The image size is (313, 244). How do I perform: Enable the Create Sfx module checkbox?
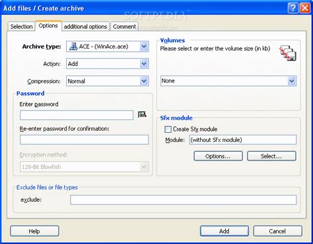(x=168, y=130)
